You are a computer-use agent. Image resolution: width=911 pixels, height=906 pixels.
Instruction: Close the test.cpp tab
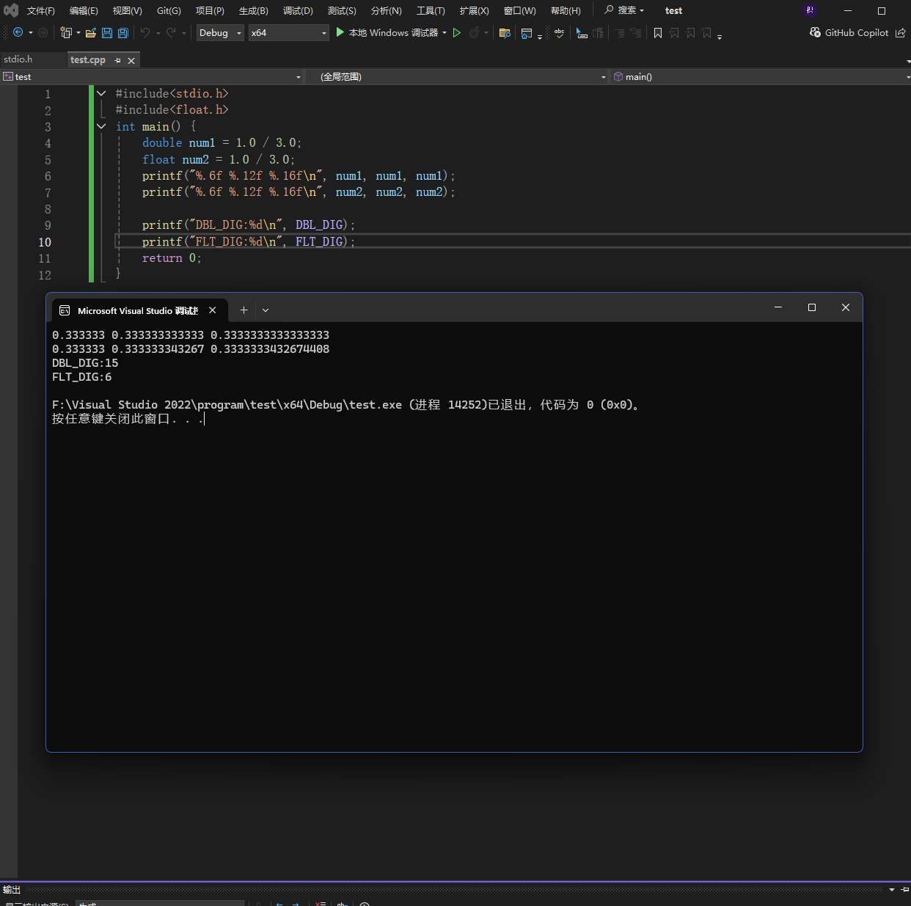[x=131, y=60]
